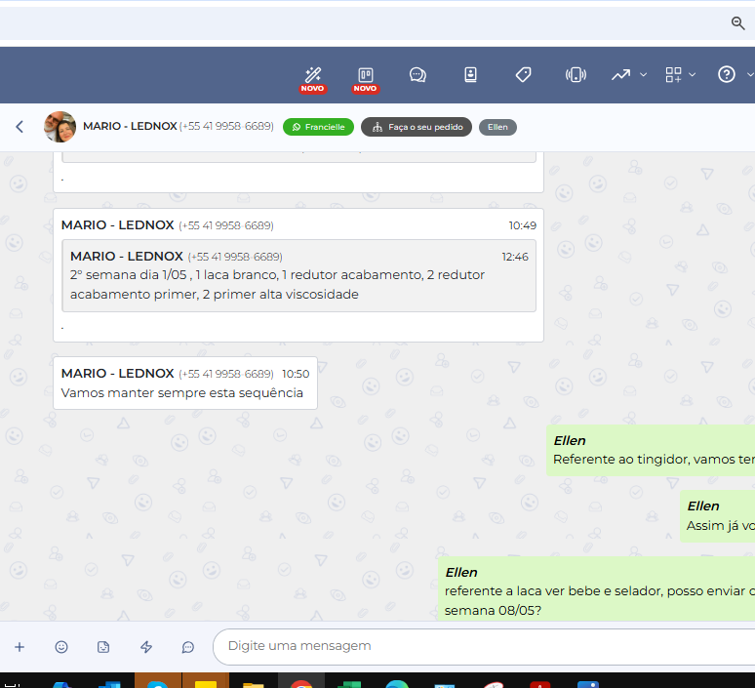
Task: Click the vibrating phone devices icon
Action: pyautogui.click(x=576, y=75)
